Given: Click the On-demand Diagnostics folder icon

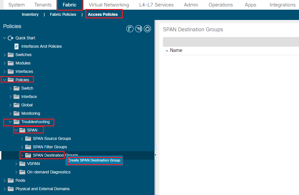Looking at the screenshot, I should point(22,172).
